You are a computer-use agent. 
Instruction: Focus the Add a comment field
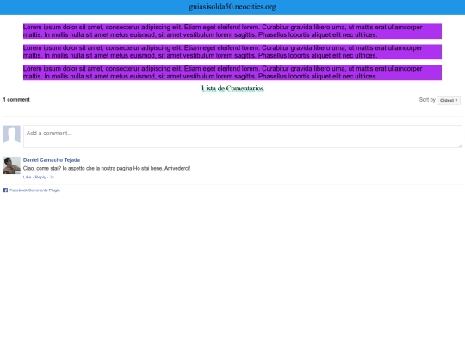(243, 136)
